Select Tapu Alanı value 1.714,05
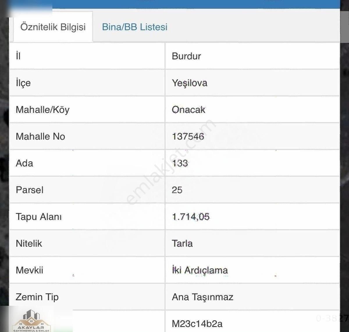 coord(191,217)
